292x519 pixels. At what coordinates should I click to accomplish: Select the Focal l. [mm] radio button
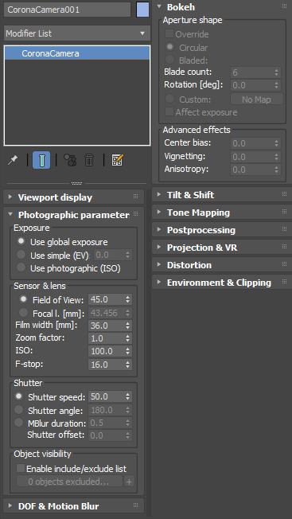(24, 312)
